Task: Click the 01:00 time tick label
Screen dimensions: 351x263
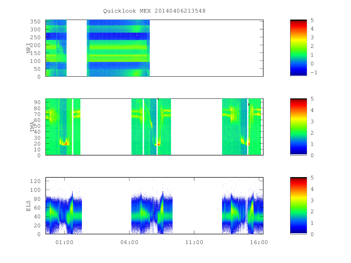Action: point(64,242)
